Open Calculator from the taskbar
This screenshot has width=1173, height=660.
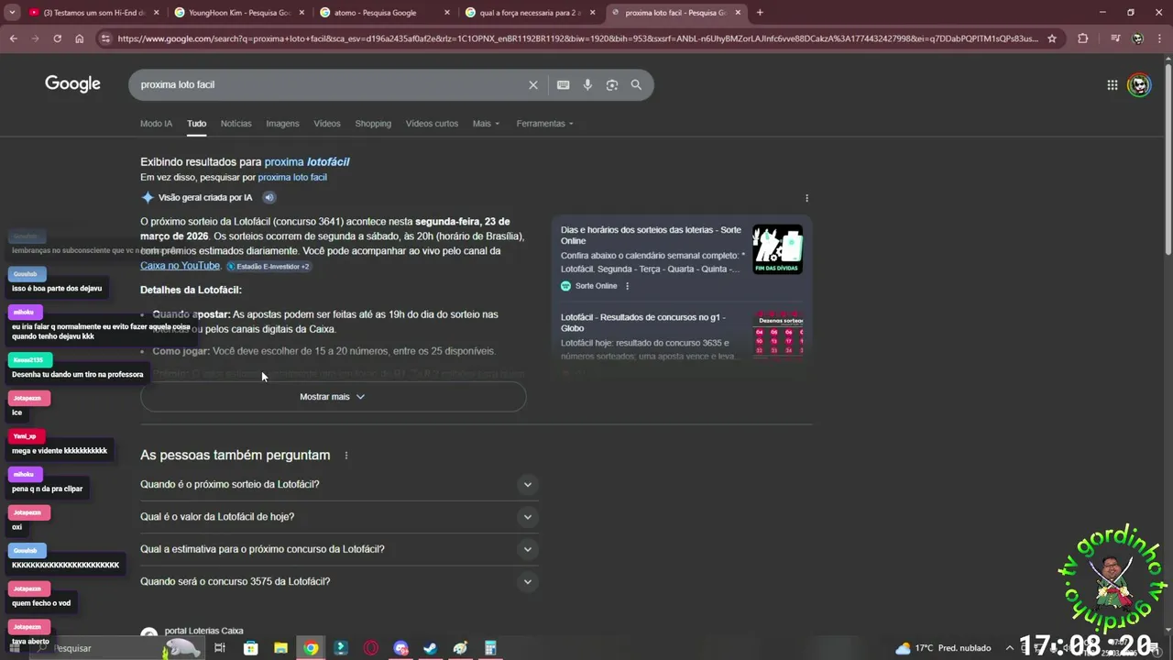pos(490,648)
